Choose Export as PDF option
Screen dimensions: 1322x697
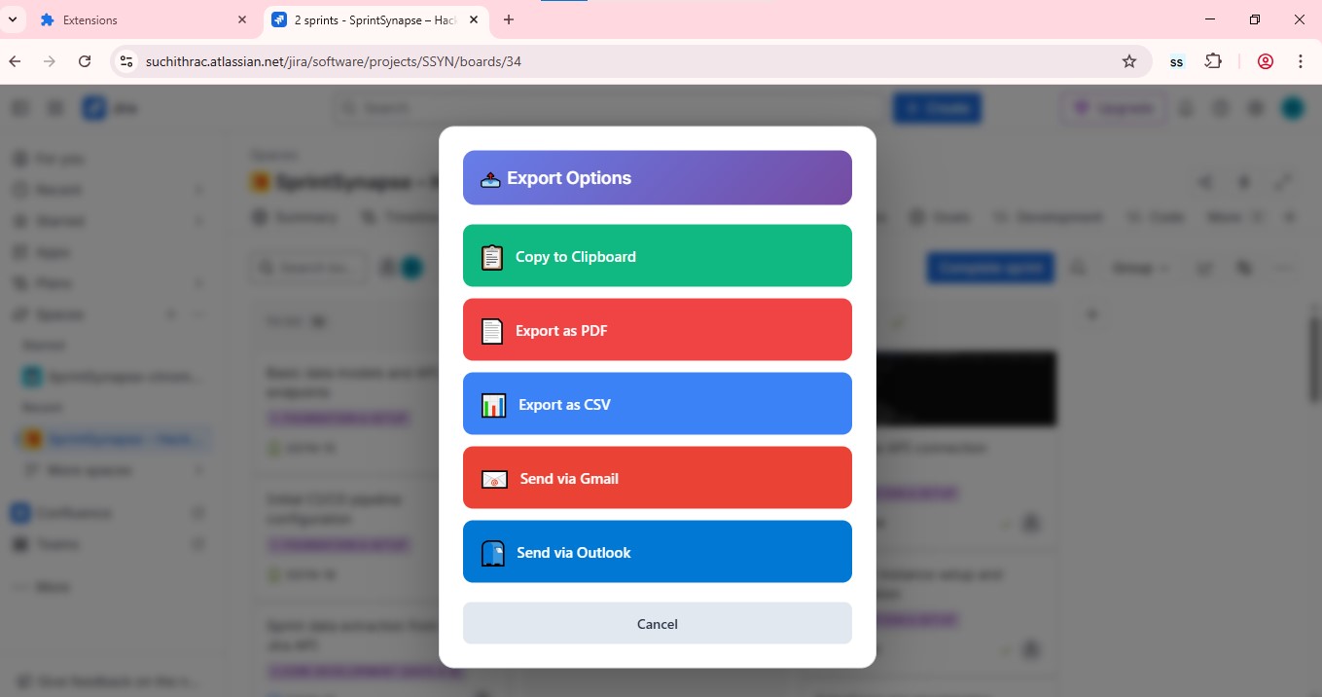tap(658, 330)
